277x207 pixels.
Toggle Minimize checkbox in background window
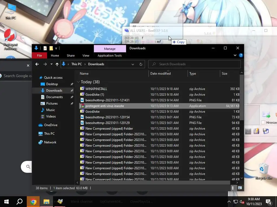pos(263,123)
